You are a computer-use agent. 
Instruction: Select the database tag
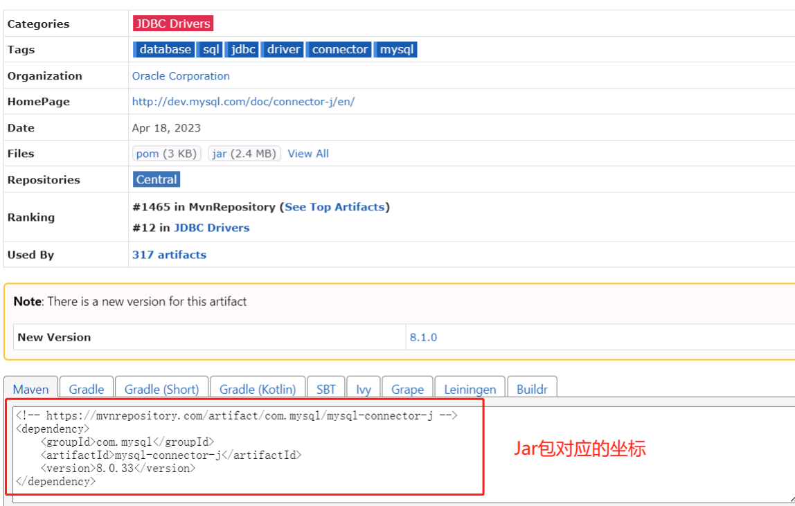click(x=165, y=49)
